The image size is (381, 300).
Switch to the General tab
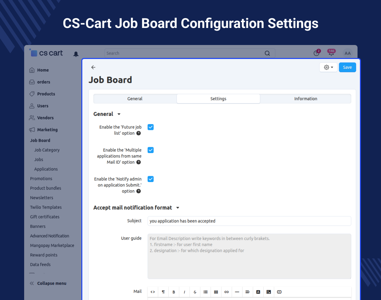(x=135, y=99)
